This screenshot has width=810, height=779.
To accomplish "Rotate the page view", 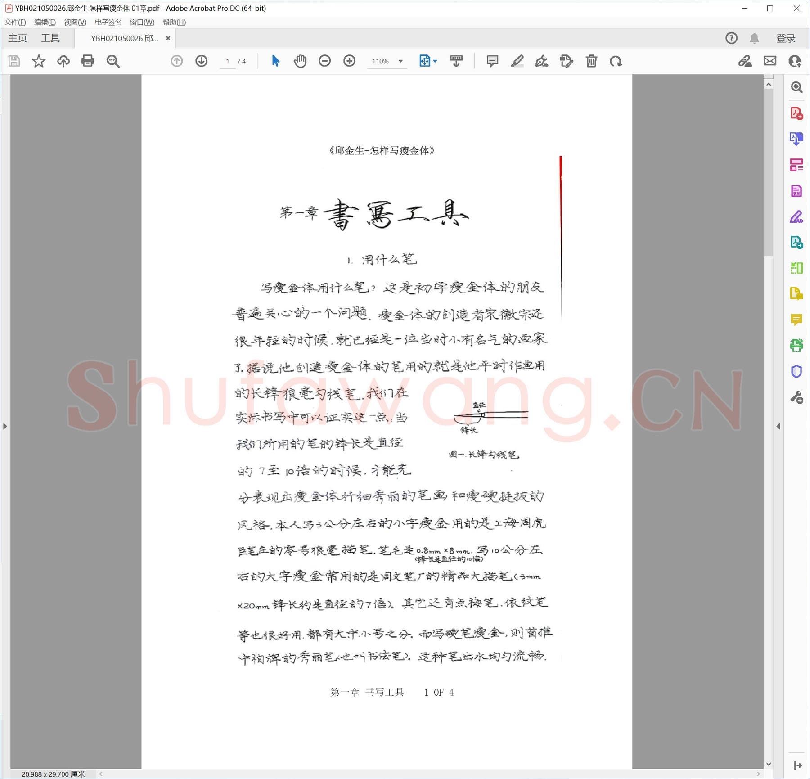I will (616, 61).
